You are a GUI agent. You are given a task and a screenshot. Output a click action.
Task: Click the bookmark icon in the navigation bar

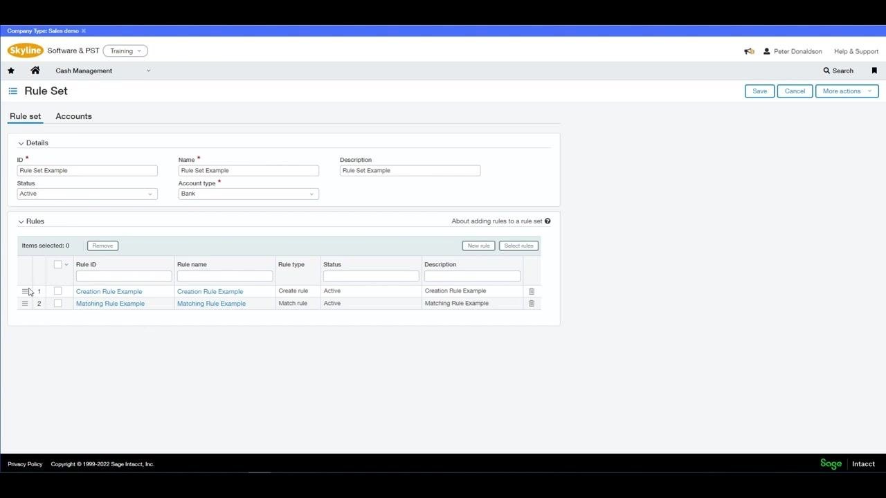coord(874,71)
